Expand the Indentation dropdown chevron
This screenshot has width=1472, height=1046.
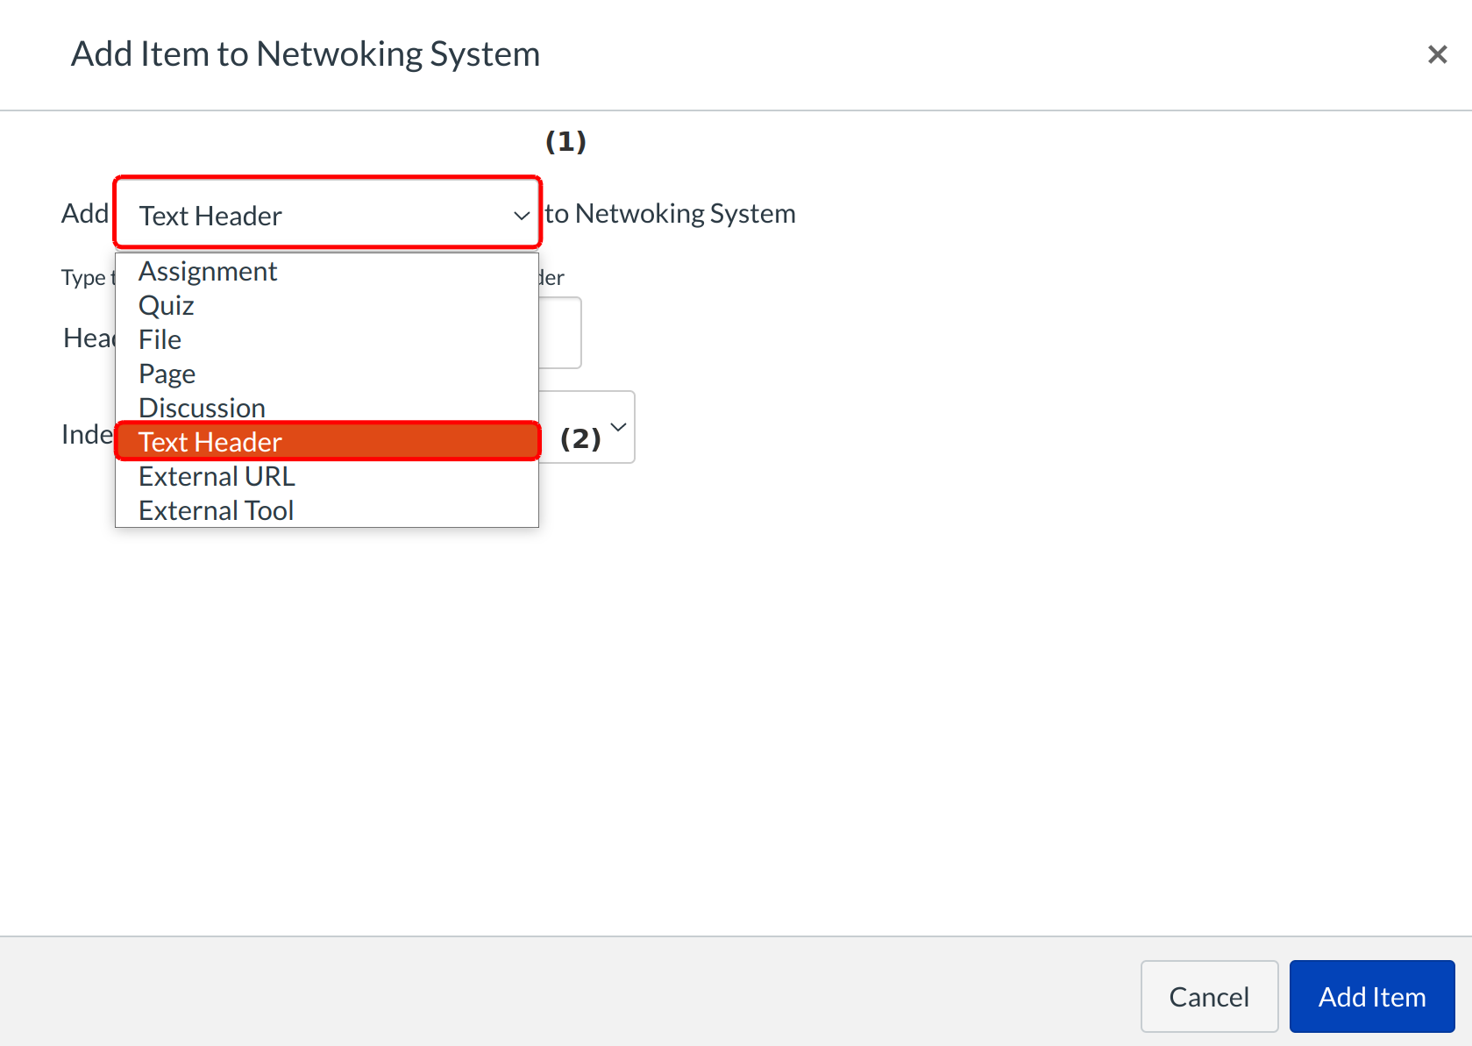coord(618,427)
